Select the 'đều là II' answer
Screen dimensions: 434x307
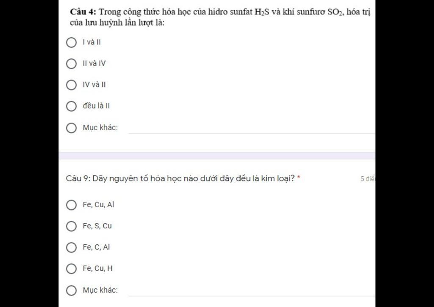[71, 106]
